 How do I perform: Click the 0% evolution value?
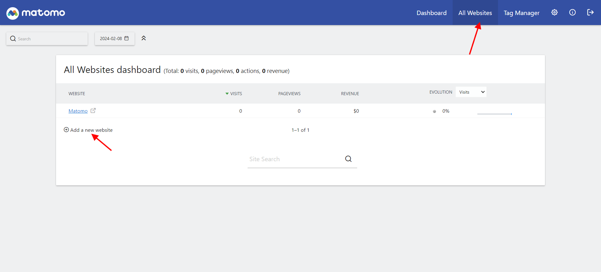[446, 111]
